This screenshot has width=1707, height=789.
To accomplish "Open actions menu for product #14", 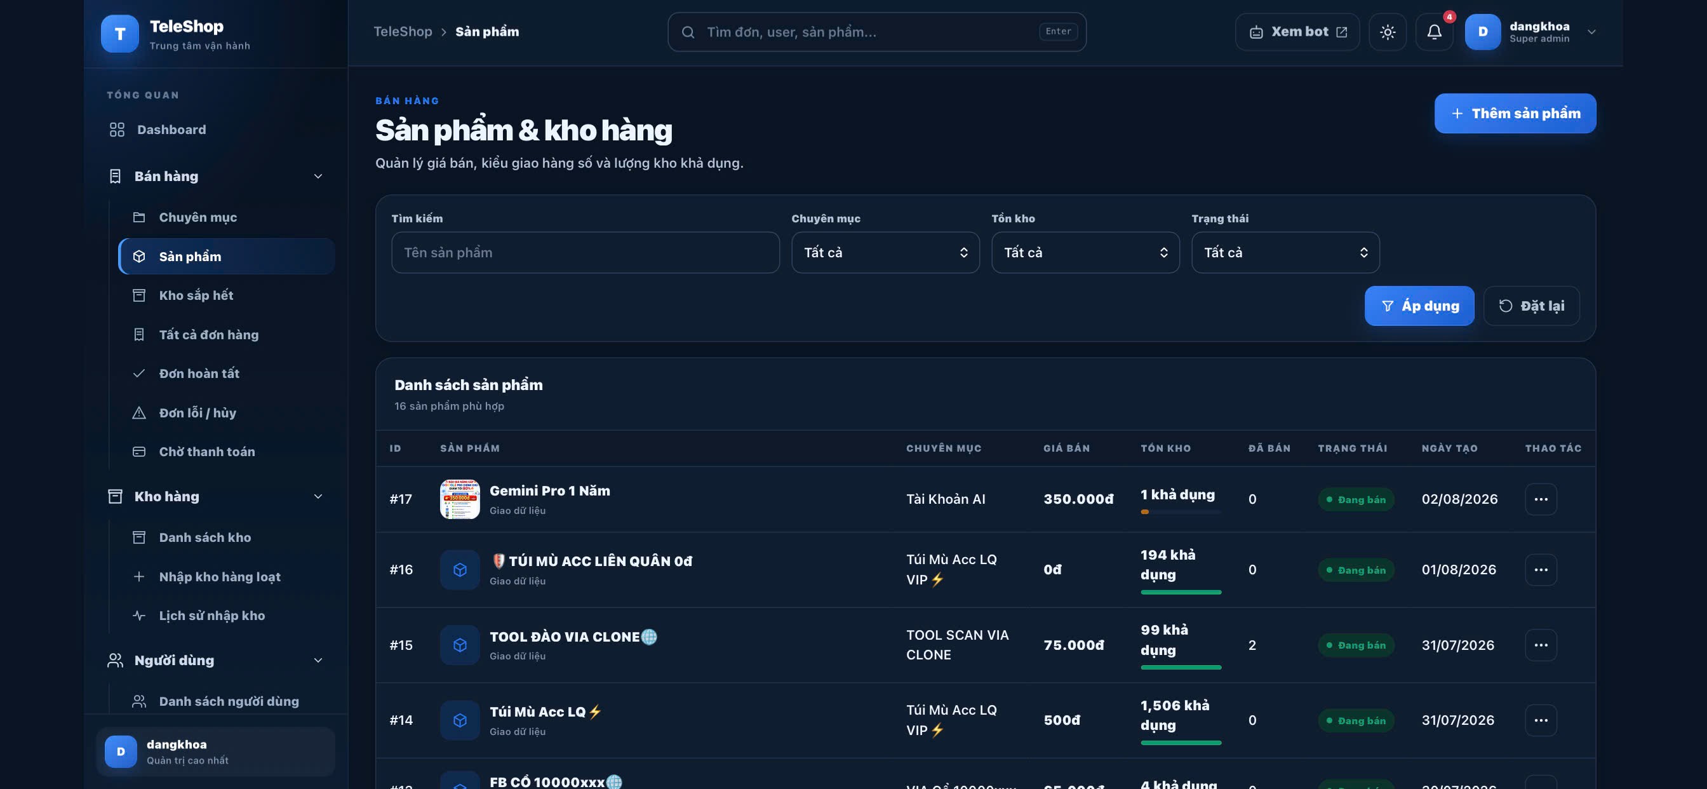I will (x=1541, y=720).
